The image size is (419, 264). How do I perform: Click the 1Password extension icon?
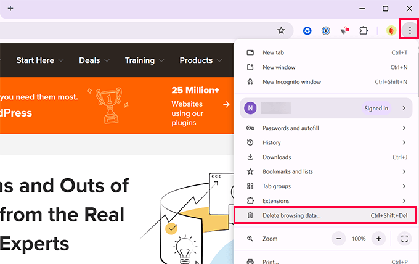(326, 30)
